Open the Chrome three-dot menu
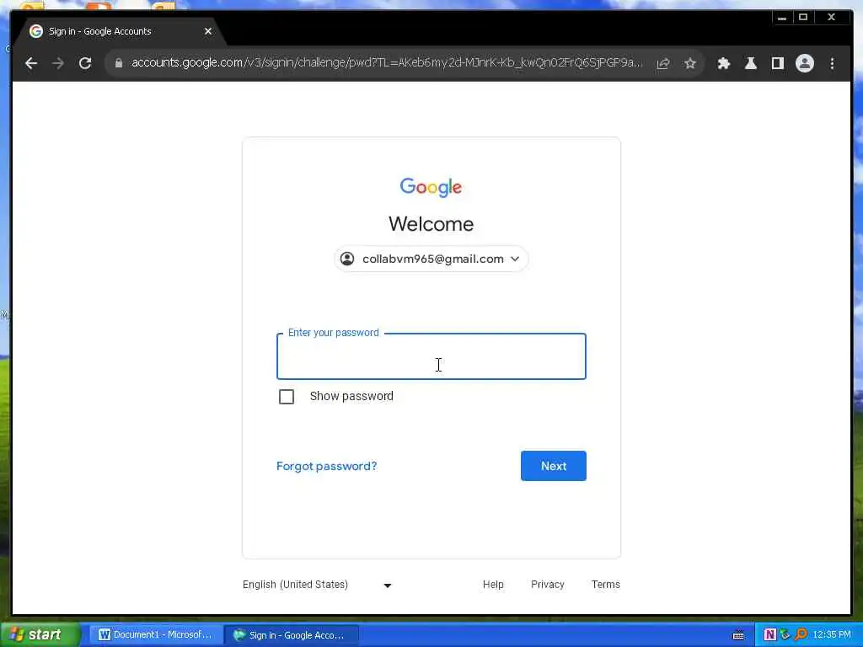Screen dimensions: 863x647 (832, 63)
